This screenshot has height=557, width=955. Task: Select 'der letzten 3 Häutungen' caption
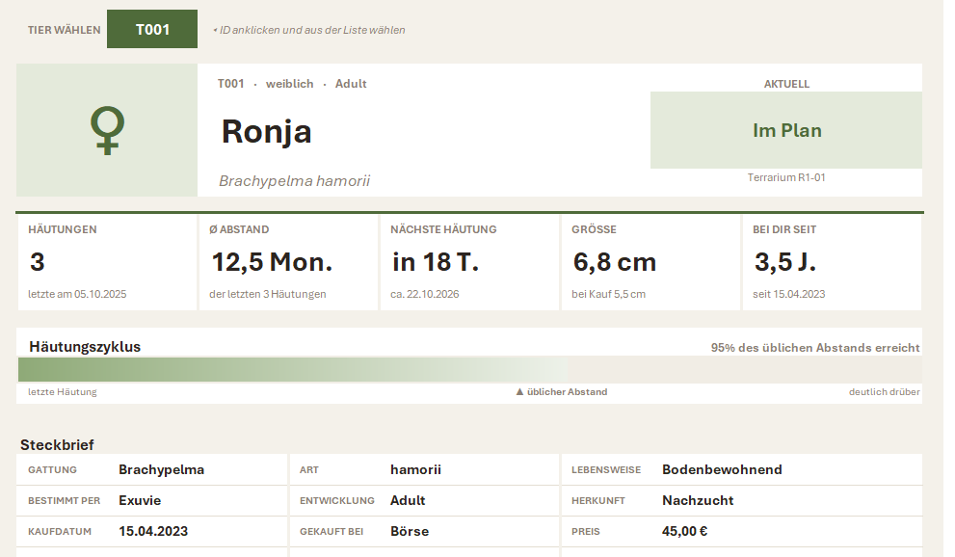[x=267, y=294]
